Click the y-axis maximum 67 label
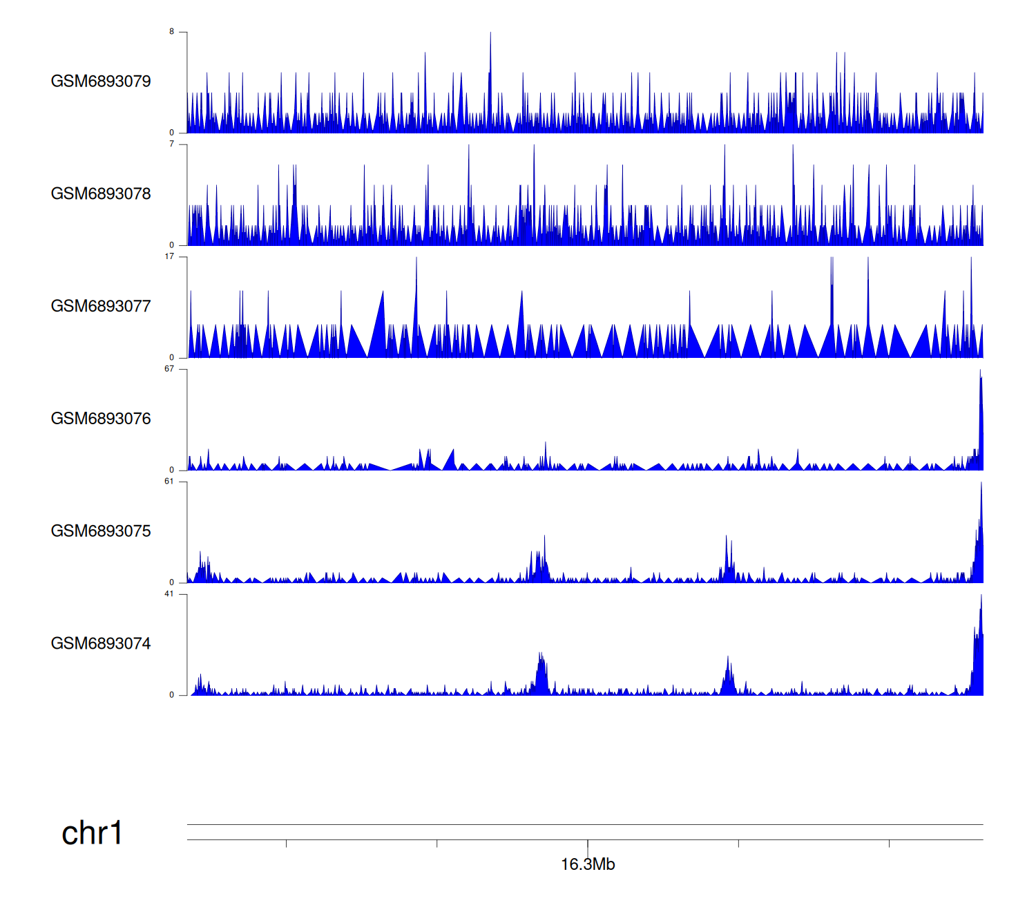Image resolution: width=1036 pixels, height=912 pixels. (x=169, y=369)
